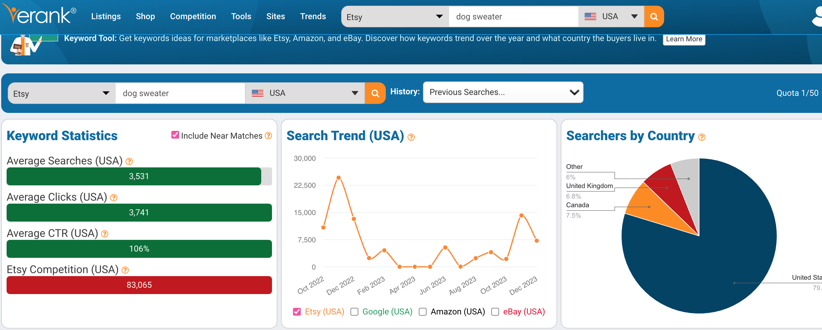Enable the Google (USA) trend checkbox
The height and width of the screenshot is (330, 822).
point(354,311)
